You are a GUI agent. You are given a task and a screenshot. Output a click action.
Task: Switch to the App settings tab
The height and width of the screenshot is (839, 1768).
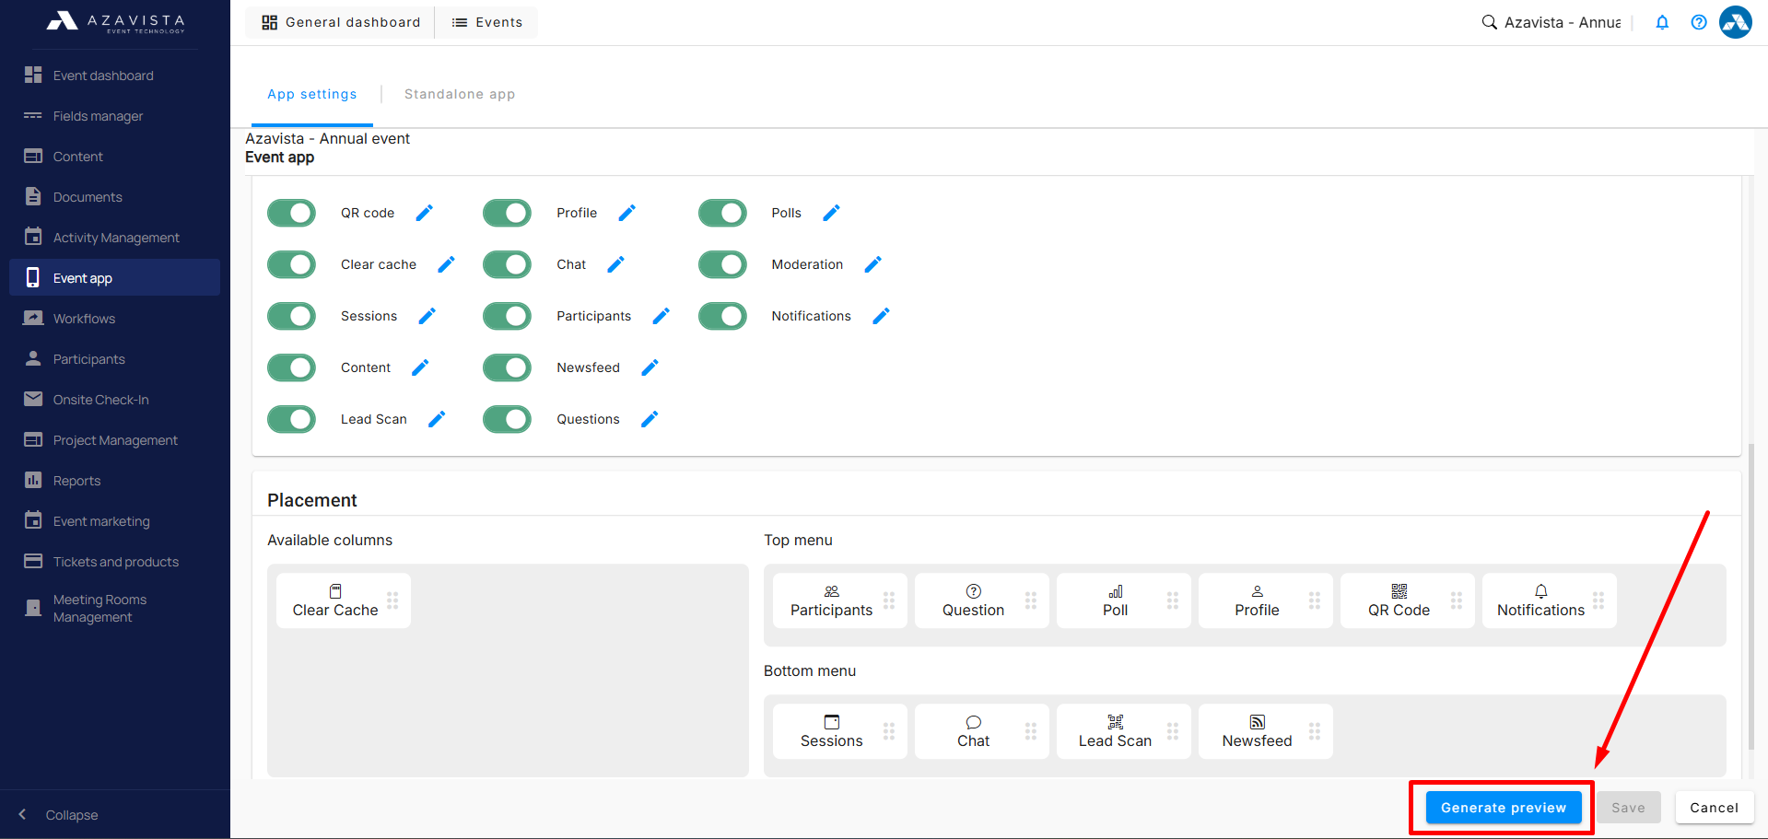(x=311, y=94)
